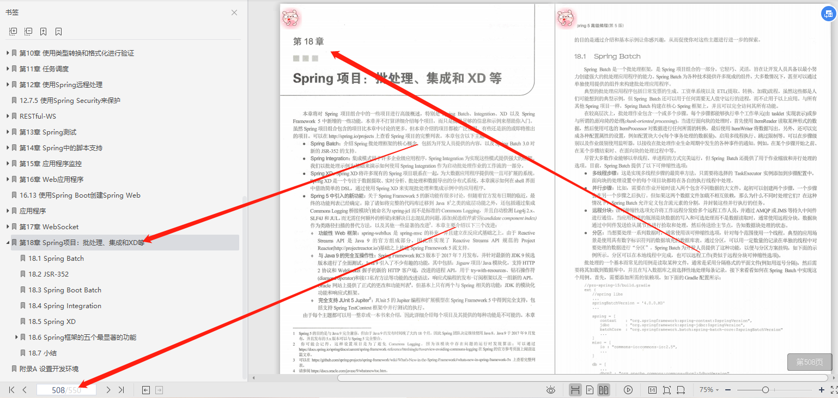Enter fullscreen mode icon
Viewport: 838px width, 398px height.
834,390
